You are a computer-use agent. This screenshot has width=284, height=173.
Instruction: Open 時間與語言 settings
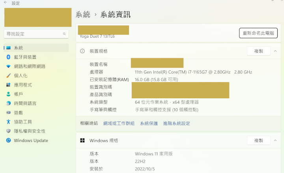coord(36,103)
